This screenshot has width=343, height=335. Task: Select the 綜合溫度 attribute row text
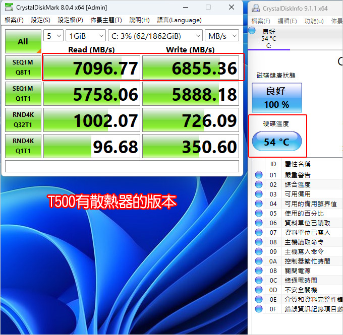pos(298,185)
